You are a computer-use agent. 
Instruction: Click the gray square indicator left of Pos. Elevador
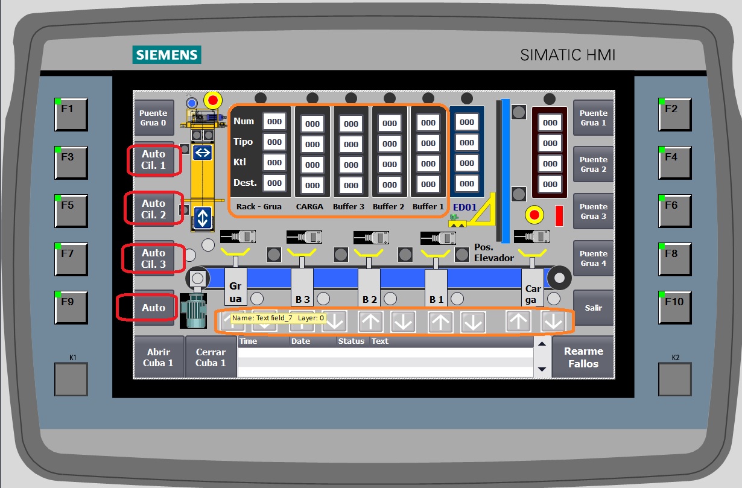[x=462, y=254]
